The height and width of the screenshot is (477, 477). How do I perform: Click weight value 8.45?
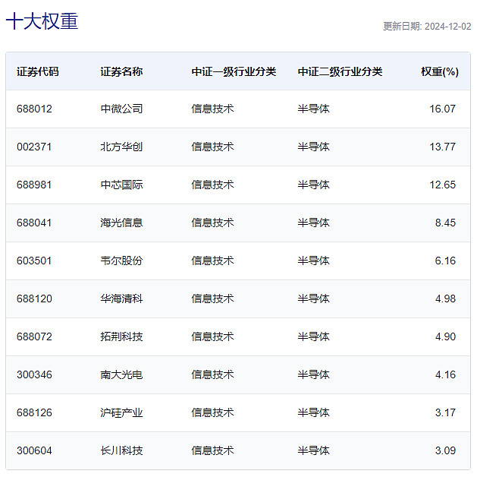coord(445,223)
